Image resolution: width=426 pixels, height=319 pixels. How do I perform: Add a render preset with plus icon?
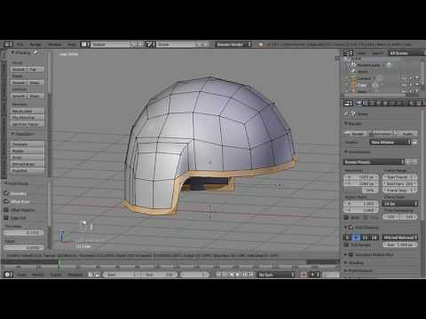(x=408, y=162)
